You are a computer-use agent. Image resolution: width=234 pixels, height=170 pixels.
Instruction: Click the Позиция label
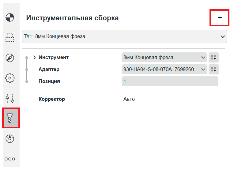click(x=49, y=81)
